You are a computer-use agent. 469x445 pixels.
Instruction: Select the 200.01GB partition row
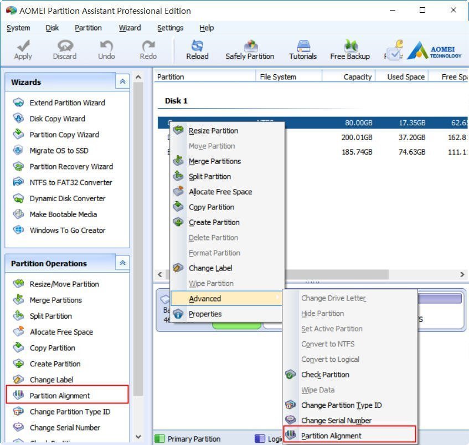312,137
